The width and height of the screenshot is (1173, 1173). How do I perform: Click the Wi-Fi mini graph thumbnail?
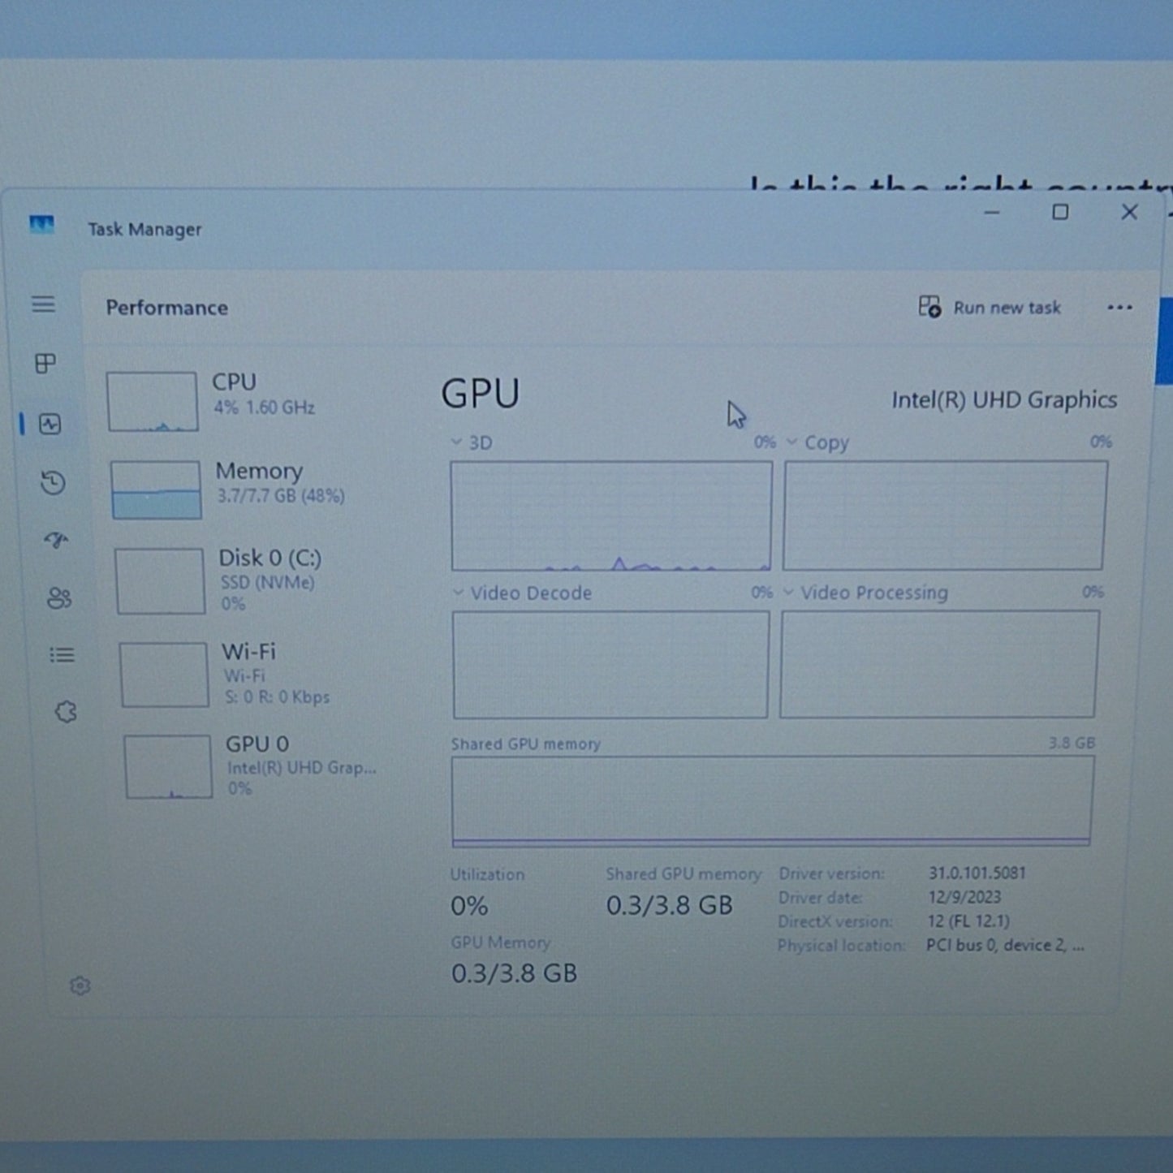(164, 675)
